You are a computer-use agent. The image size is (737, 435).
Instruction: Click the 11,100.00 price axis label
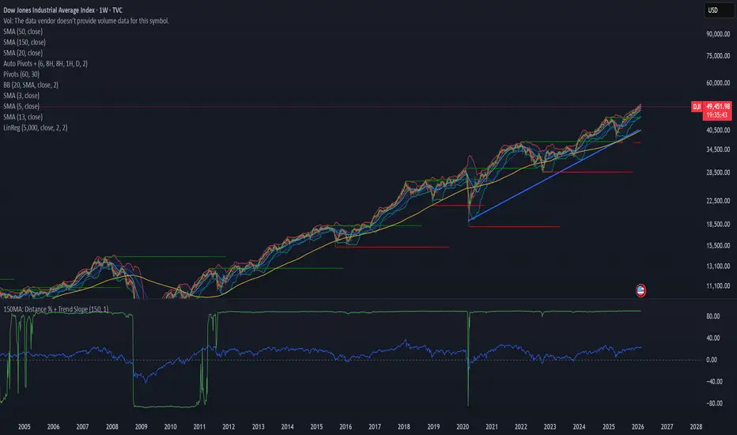718,286
